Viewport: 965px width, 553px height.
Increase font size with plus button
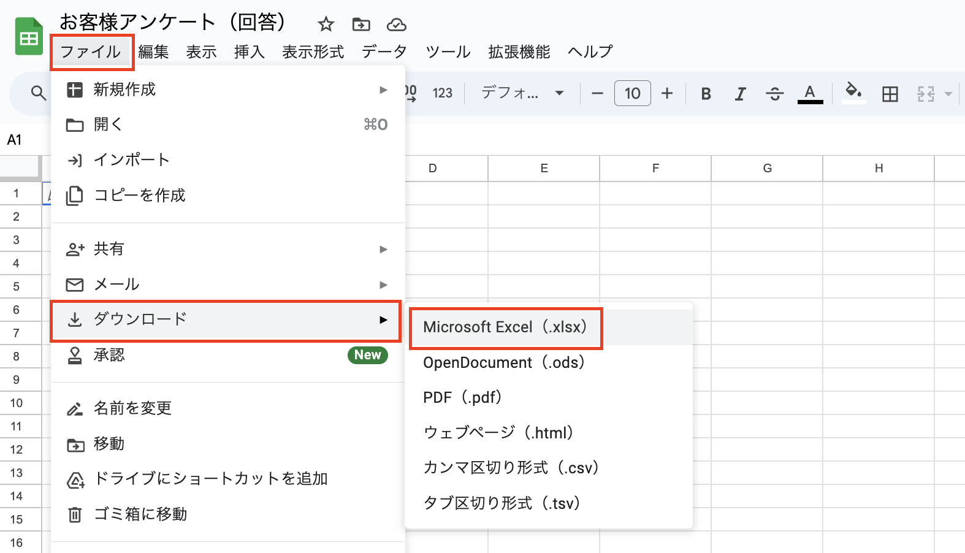667,93
